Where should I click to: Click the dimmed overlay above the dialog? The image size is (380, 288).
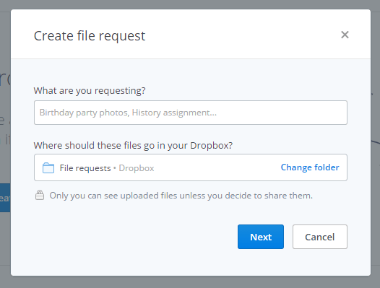pos(190,4)
